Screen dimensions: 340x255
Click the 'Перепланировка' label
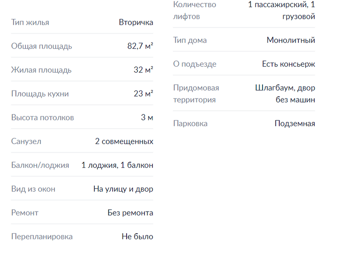[x=42, y=237]
